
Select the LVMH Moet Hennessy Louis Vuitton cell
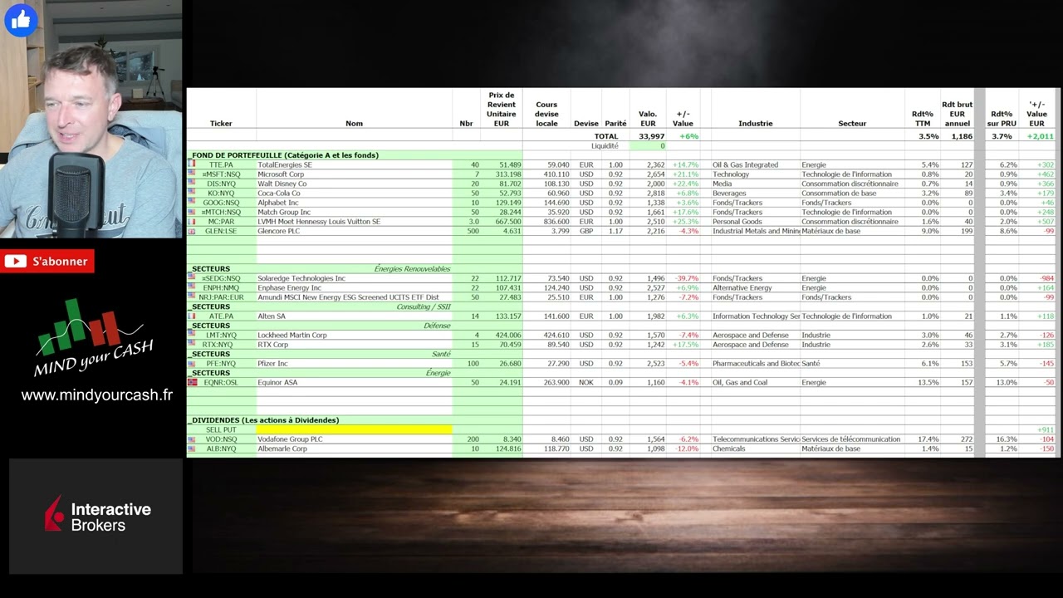(355, 222)
